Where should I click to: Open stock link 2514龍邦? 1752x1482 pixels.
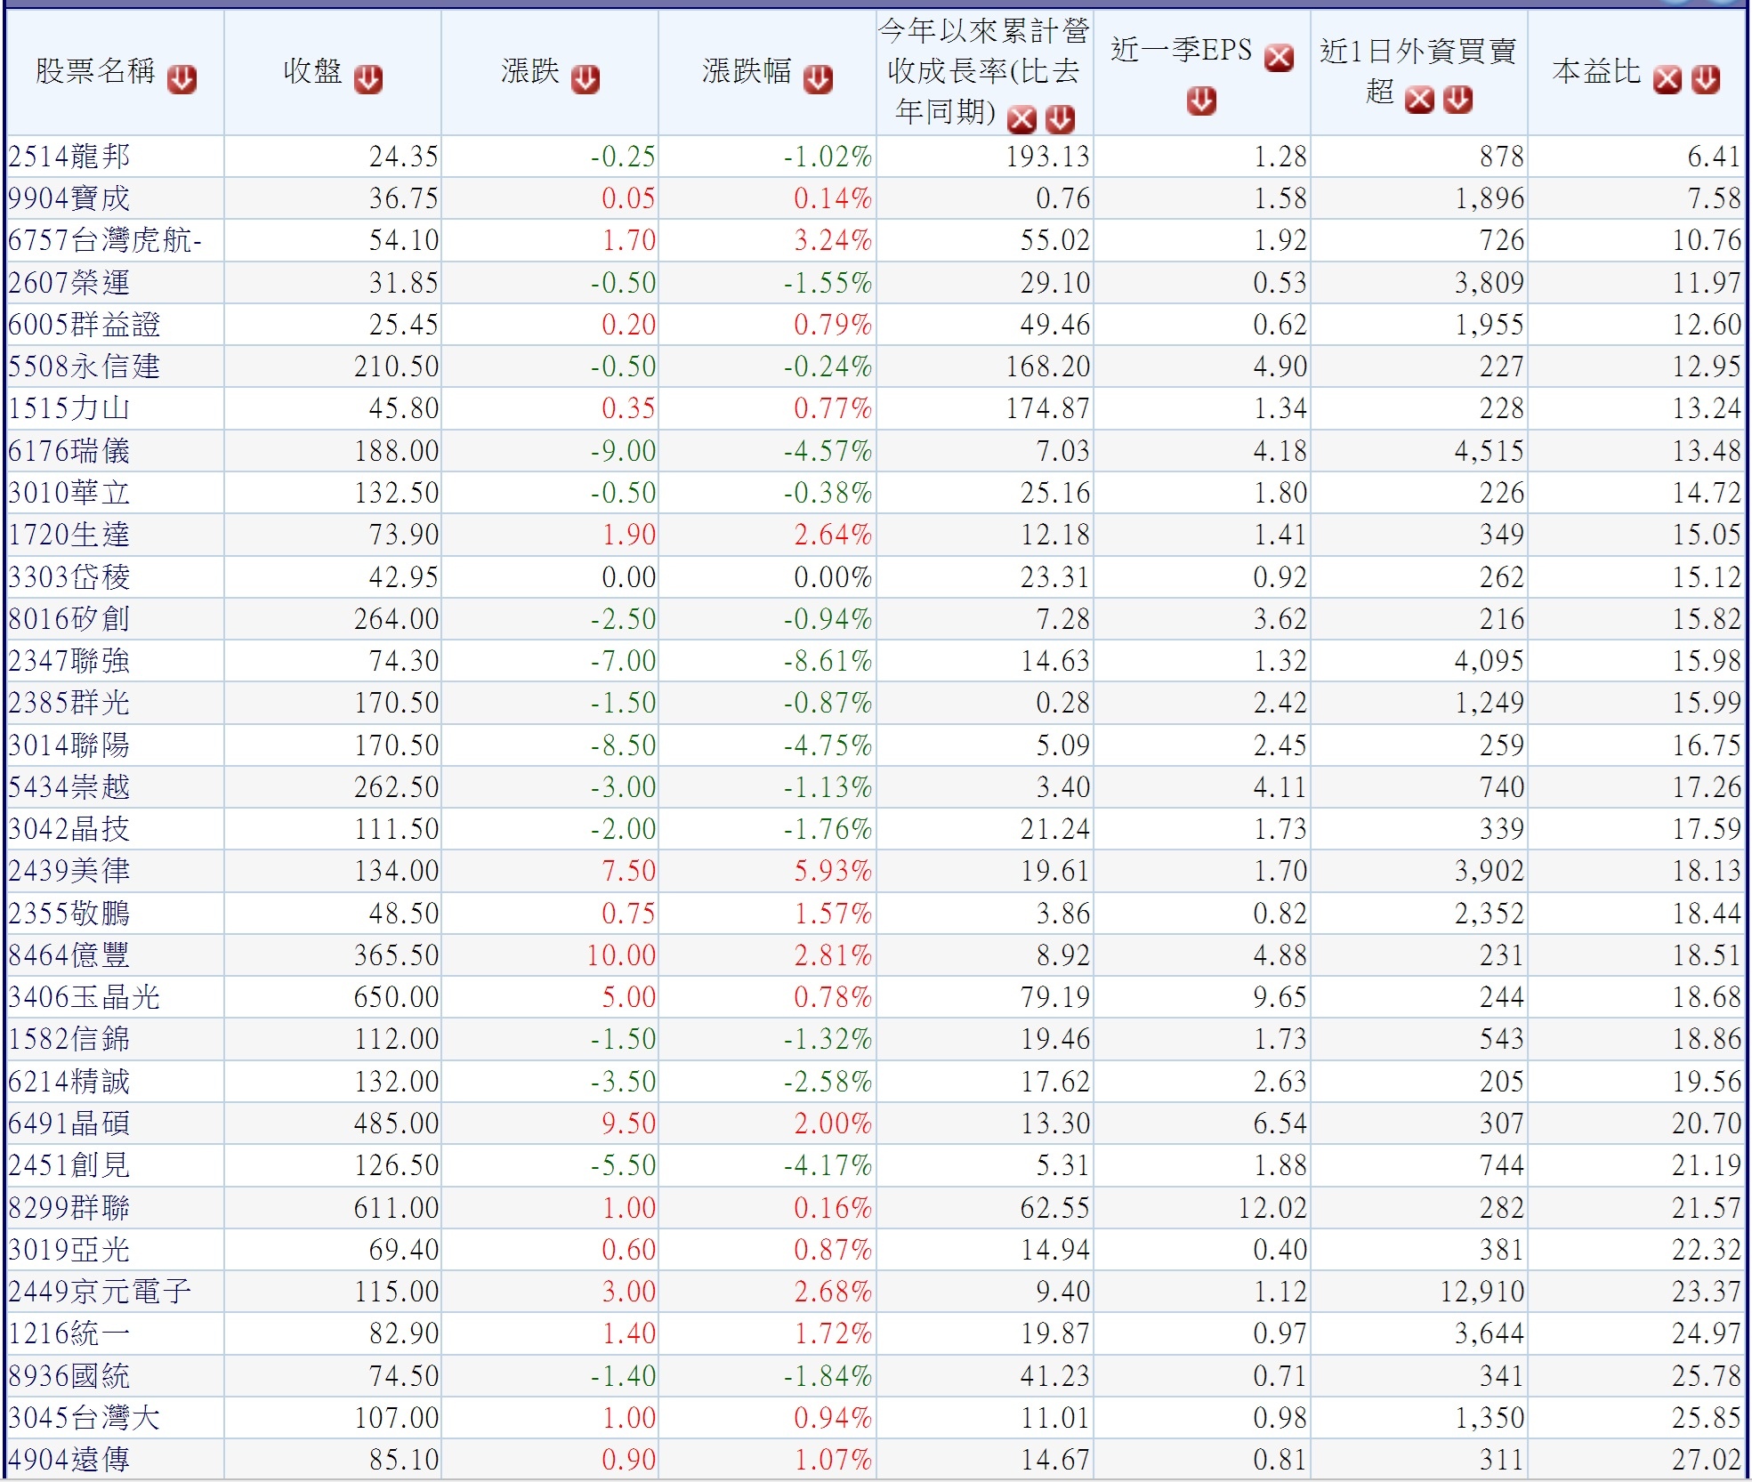point(69,157)
